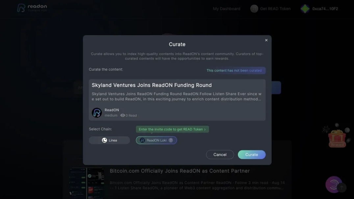Select the Linea chain option
The image size is (354, 199).
pos(109,140)
